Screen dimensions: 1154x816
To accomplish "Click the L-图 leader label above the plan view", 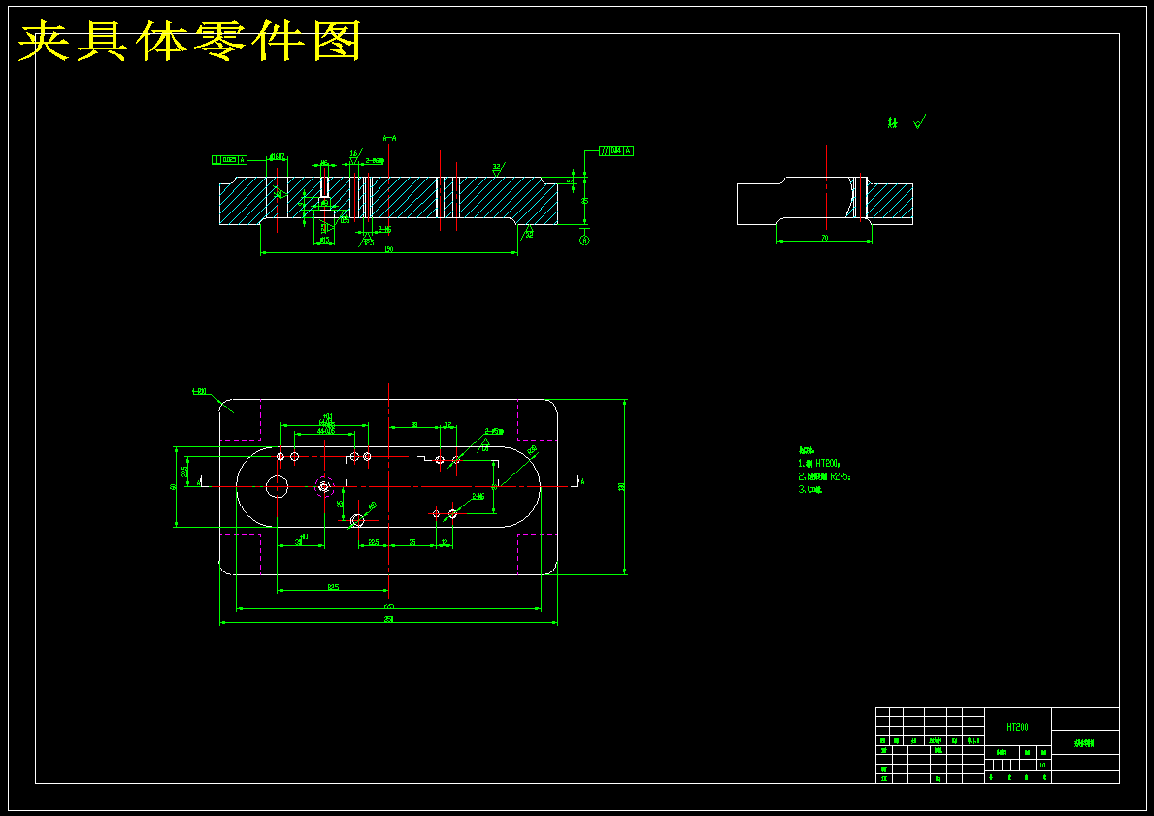I will pos(198,391).
